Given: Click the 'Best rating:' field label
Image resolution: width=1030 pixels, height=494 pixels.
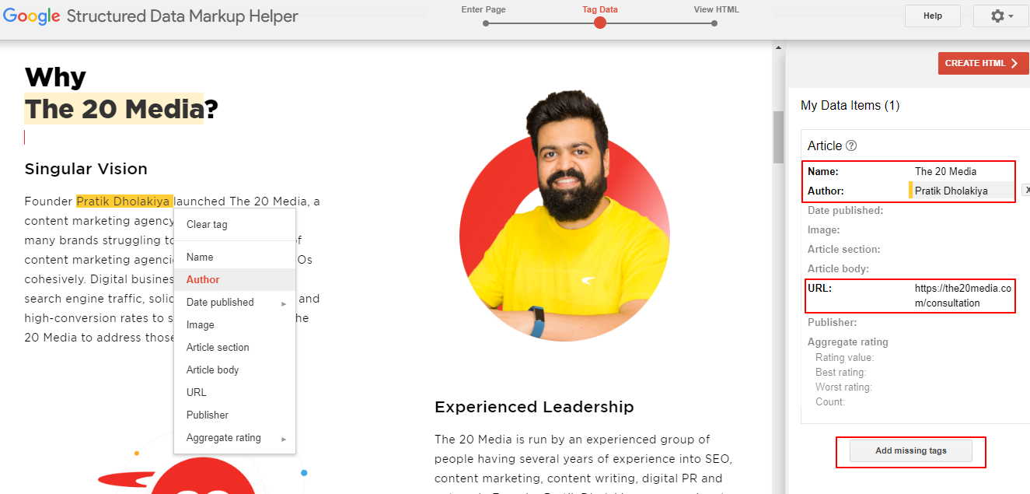Looking at the screenshot, I should click(842, 373).
